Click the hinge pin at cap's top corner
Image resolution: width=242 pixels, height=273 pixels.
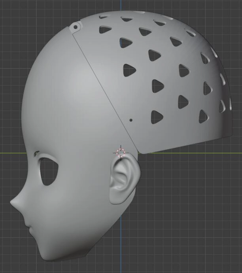click(x=76, y=27)
